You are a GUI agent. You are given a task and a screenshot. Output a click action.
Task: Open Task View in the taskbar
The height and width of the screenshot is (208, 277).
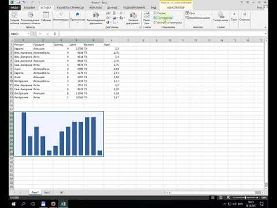click(x=33, y=204)
